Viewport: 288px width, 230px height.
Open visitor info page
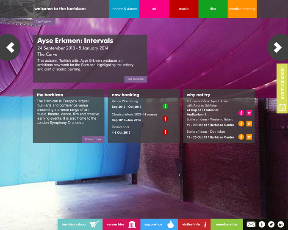194,225
